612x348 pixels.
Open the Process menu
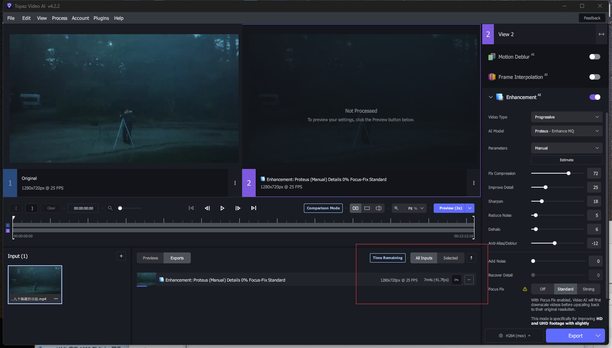click(x=59, y=18)
